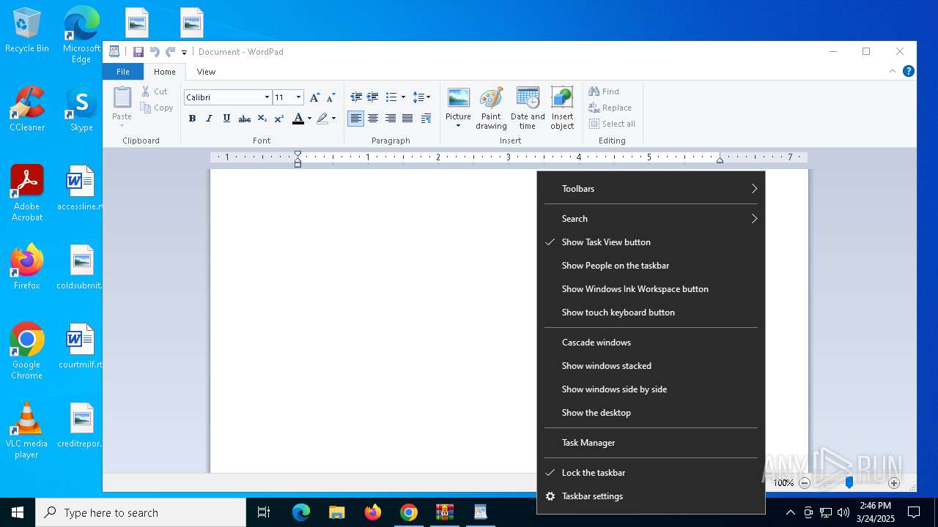Start a bulleted list
Screen dimensions: 938x527
pyautogui.click(x=391, y=97)
